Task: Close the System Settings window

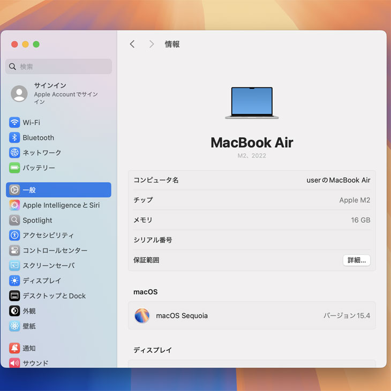Action: point(14,44)
